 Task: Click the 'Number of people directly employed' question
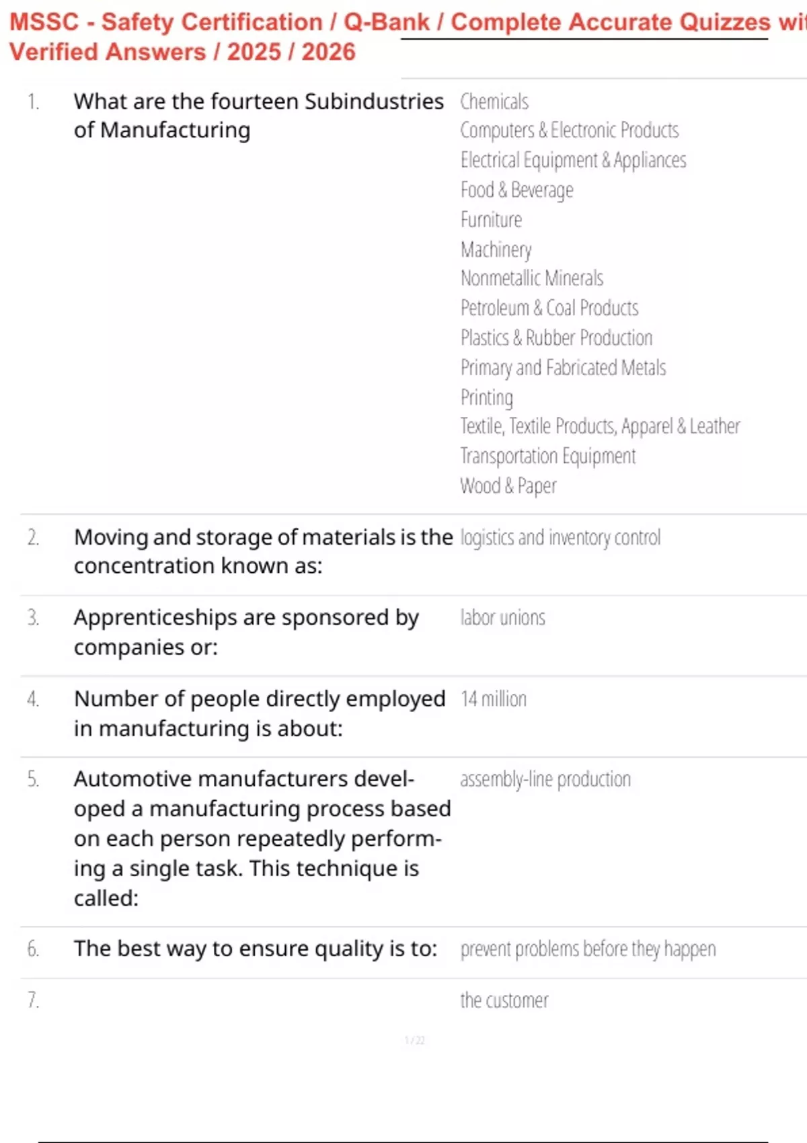click(x=260, y=713)
